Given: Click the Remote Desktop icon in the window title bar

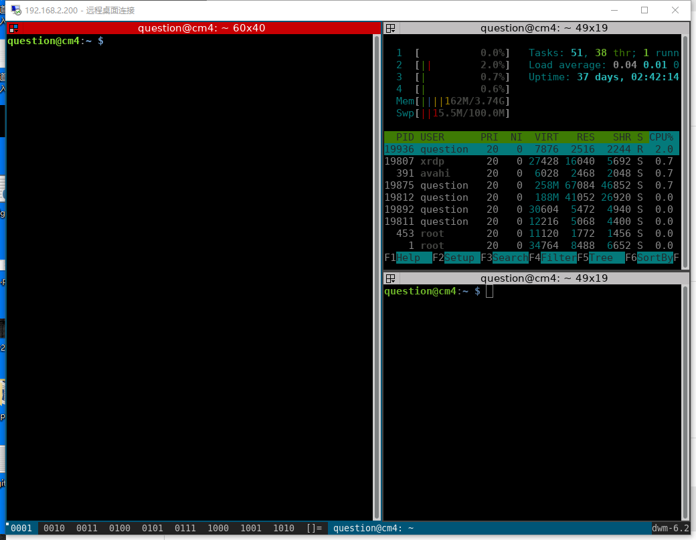Looking at the screenshot, I should pyautogui.click(x=15, y=10).
